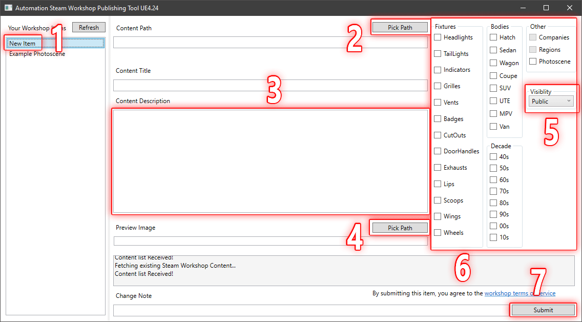The height and width of the screenshot is (322, 582).
Task: Tick the Companies checkbox under Other
Action: point(533,37)
